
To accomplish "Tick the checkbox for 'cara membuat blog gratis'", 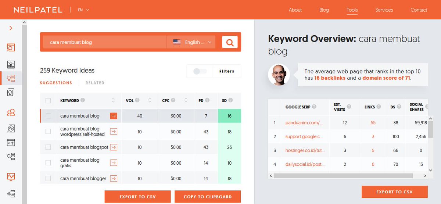I will 48,163.
